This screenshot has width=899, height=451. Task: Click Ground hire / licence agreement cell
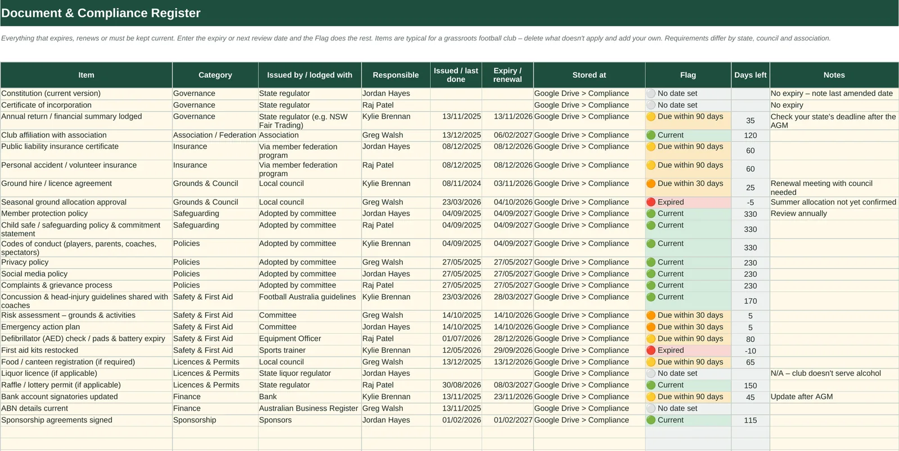[x=86, y=188]
